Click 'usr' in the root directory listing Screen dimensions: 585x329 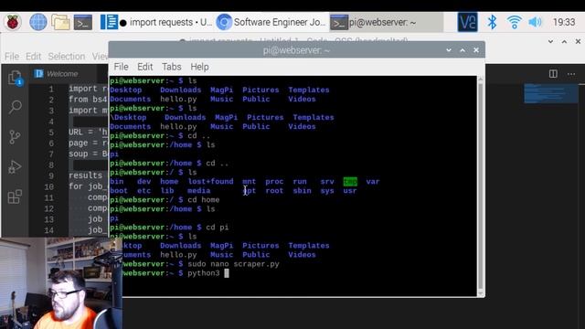point(350,191)
